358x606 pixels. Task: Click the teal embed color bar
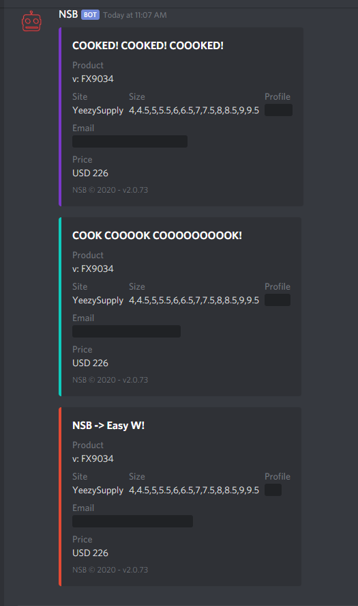[x=60, y=307]
